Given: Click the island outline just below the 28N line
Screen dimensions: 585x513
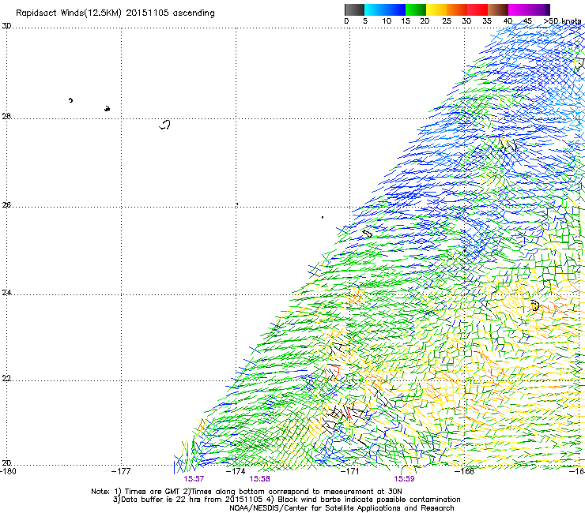Looking at the screenshot, I should point(165,125).
